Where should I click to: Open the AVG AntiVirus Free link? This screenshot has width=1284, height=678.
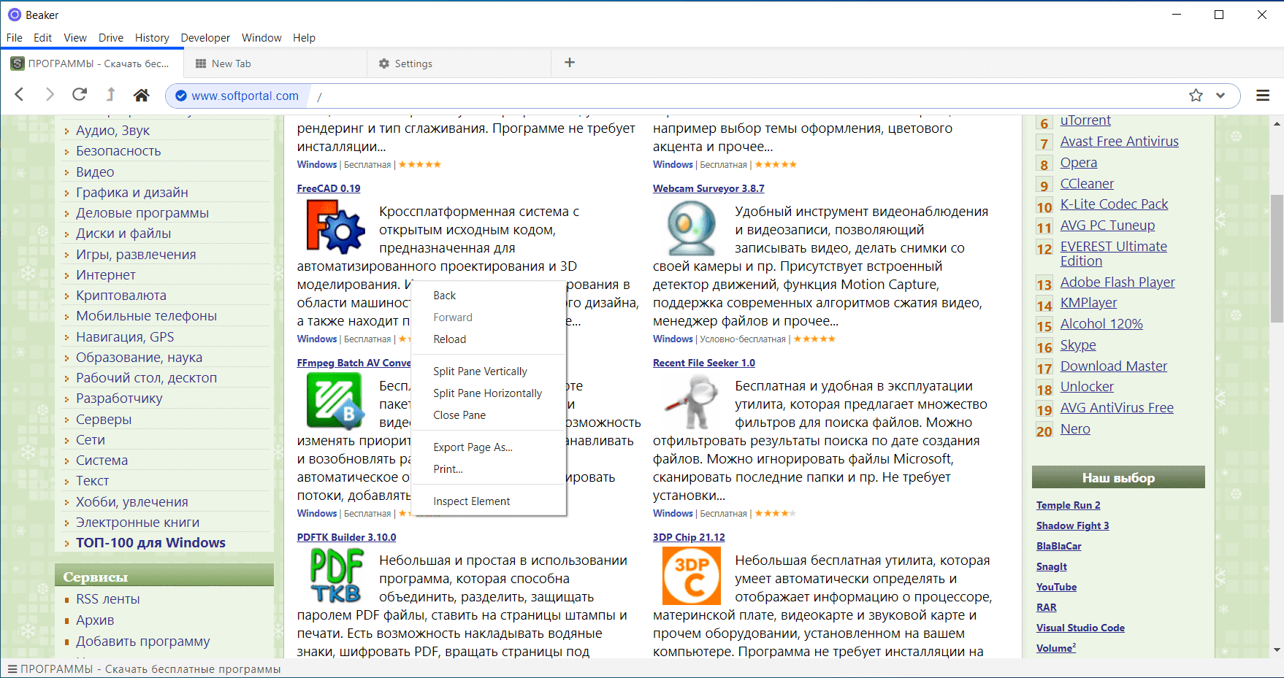click(1117, 408)
